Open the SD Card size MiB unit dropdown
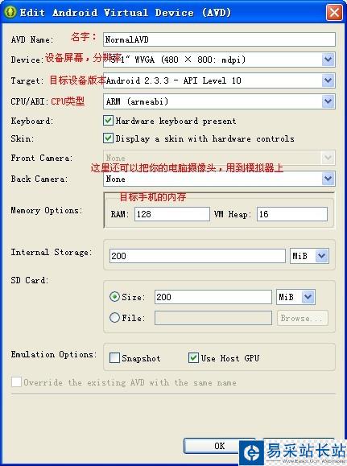The height and width of the screenshot is (466, 347). click(295, 297)
